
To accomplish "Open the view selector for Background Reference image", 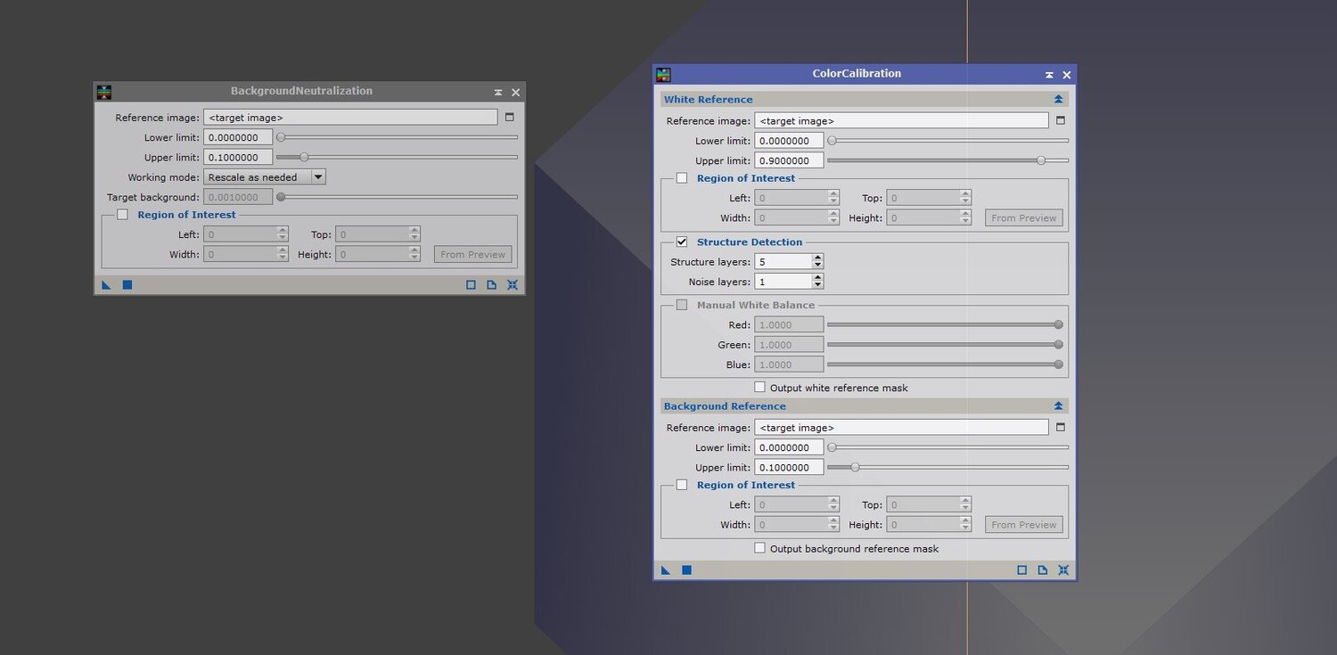I will (1060, 427).
